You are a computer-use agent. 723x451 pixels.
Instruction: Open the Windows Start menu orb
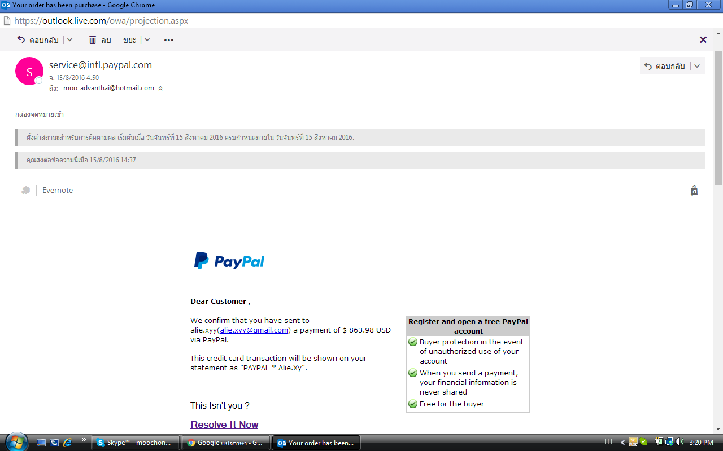[x=16, y=442]
